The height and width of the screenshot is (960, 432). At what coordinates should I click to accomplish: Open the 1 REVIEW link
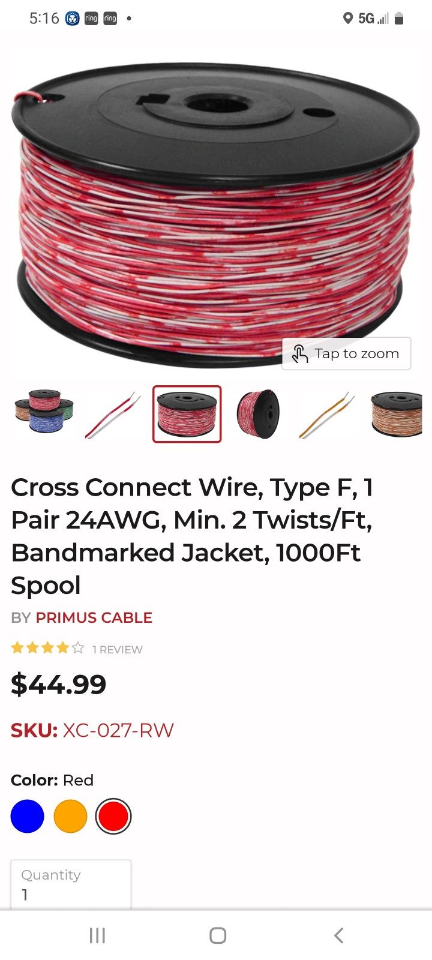click(118, 649)
